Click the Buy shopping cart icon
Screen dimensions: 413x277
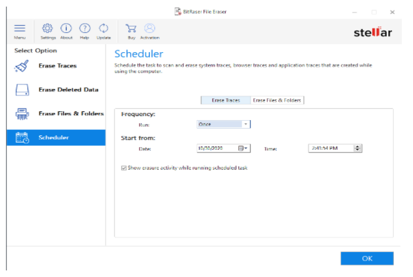(131, 28)
